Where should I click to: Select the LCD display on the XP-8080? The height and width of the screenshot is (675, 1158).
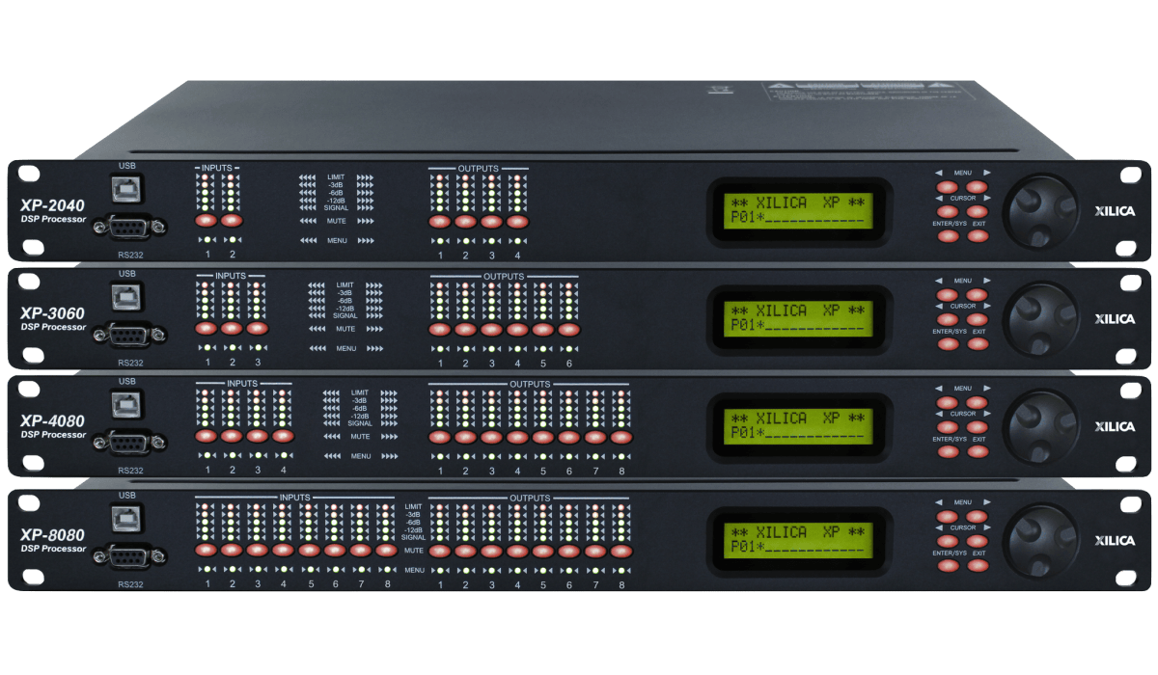click(x=797, y=542)
